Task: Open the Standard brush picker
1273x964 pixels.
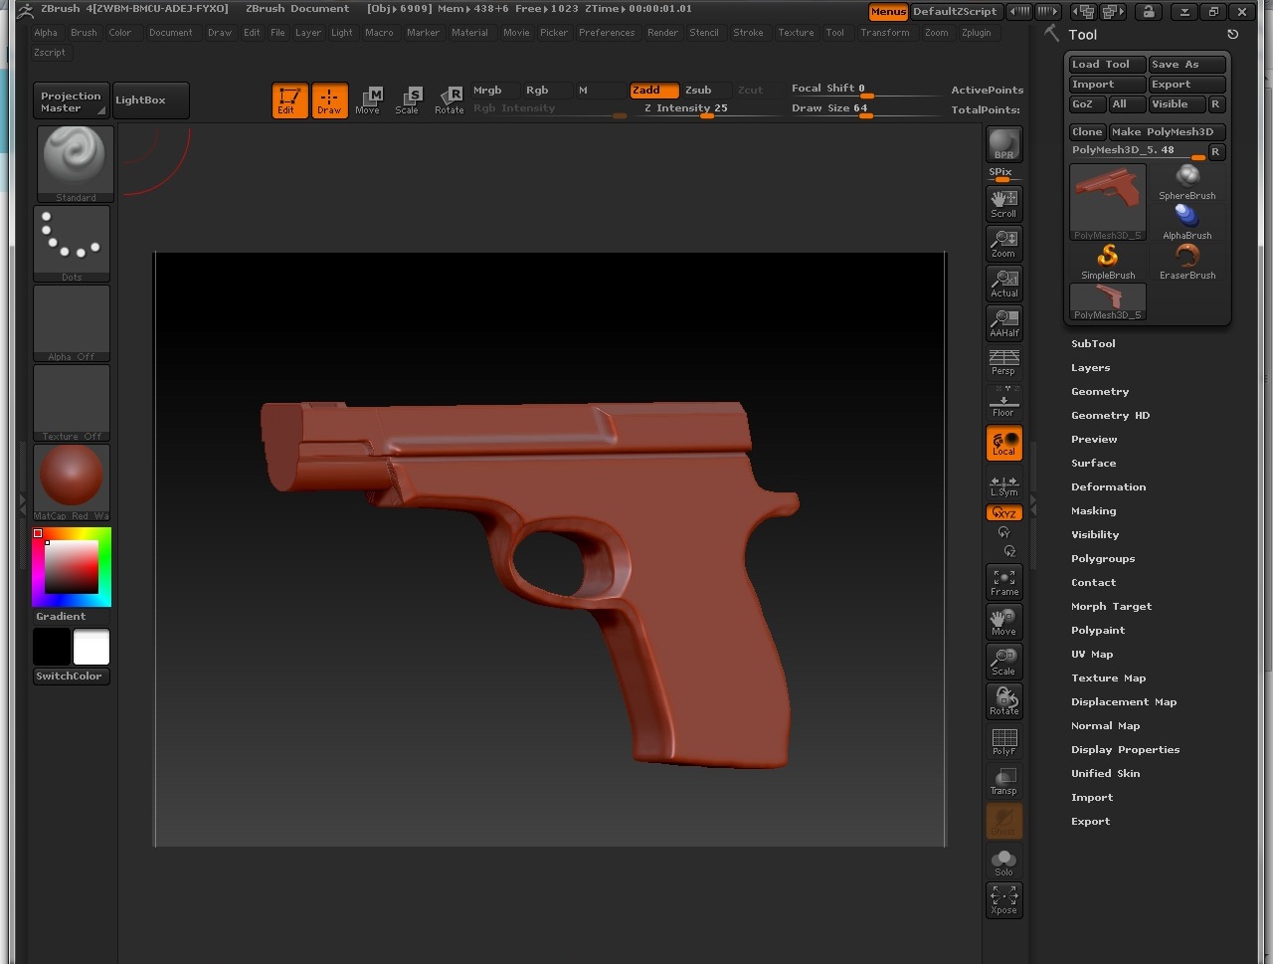Action: [x=76, y=164]
